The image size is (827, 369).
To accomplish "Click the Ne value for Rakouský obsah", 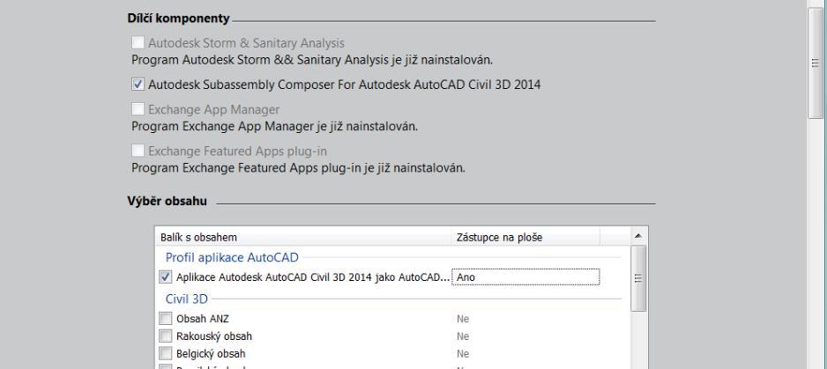I will [x=463, y=336].
